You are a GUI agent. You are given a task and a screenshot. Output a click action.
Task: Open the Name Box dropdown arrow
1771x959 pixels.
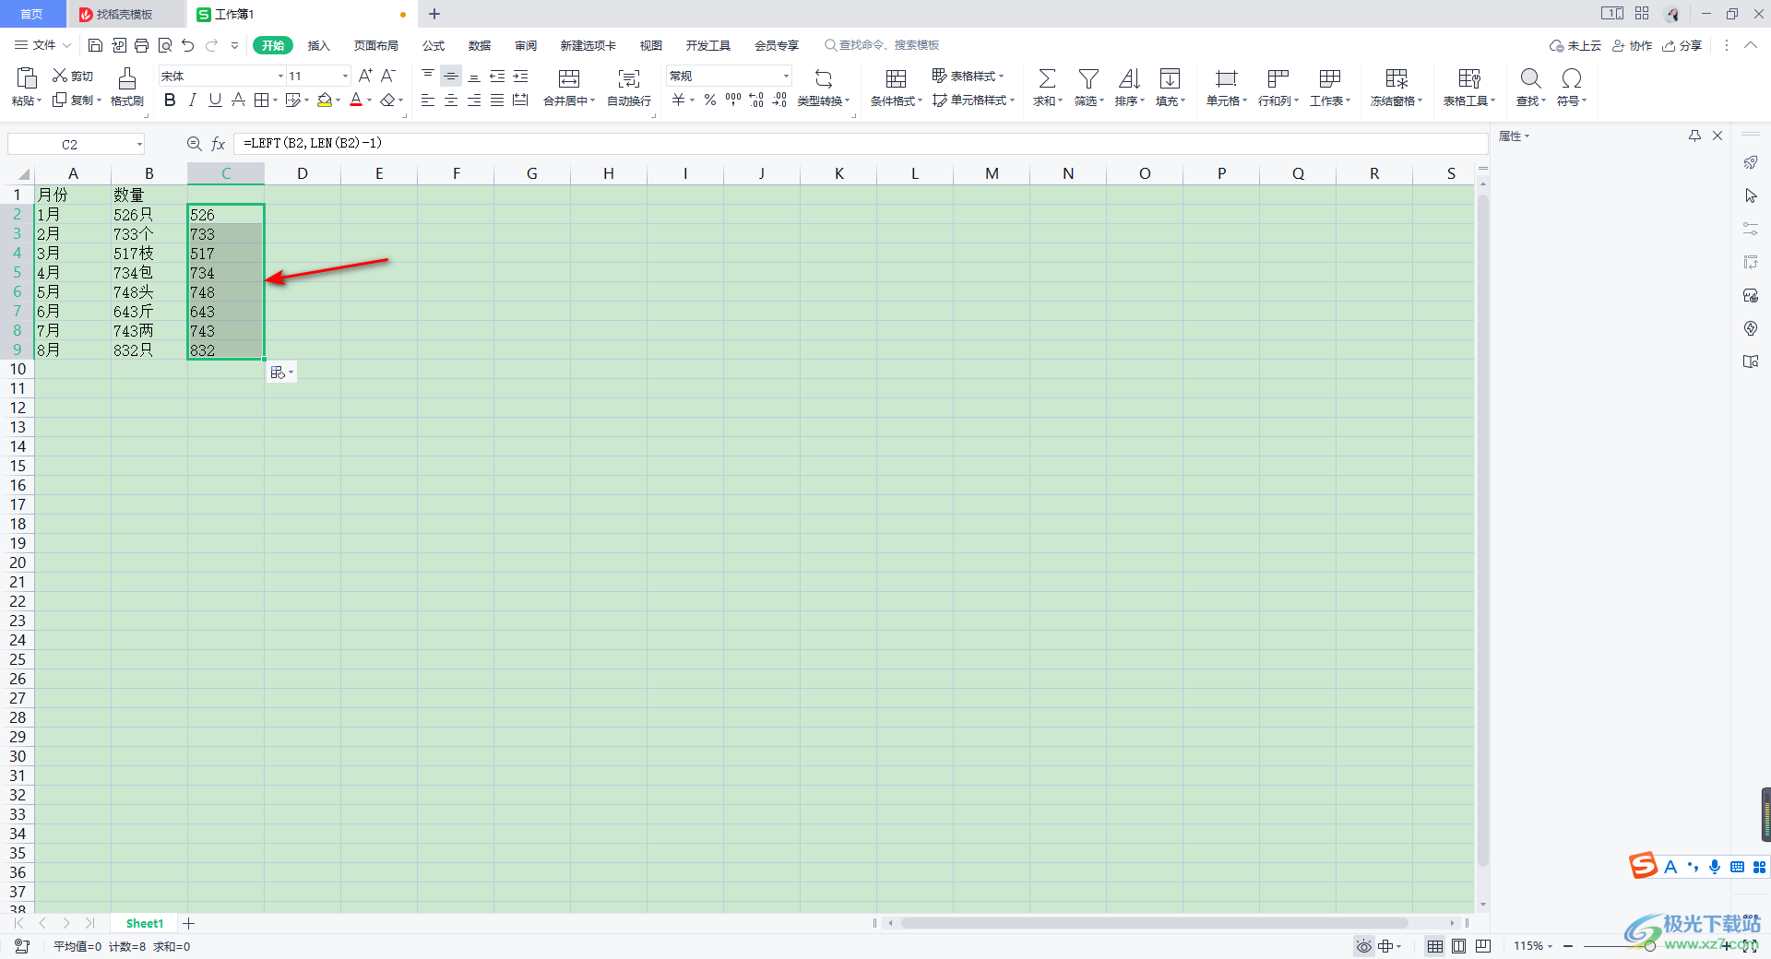[x=139, y=144]
